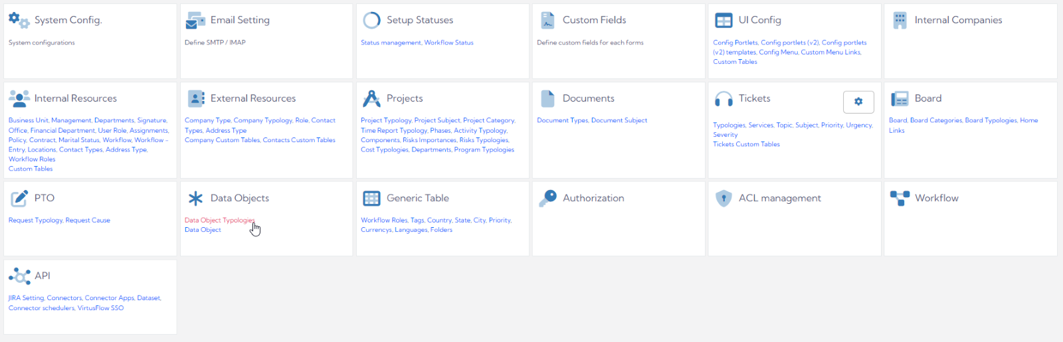Open Urgency link in Tickets card

[x=859, y=125]
